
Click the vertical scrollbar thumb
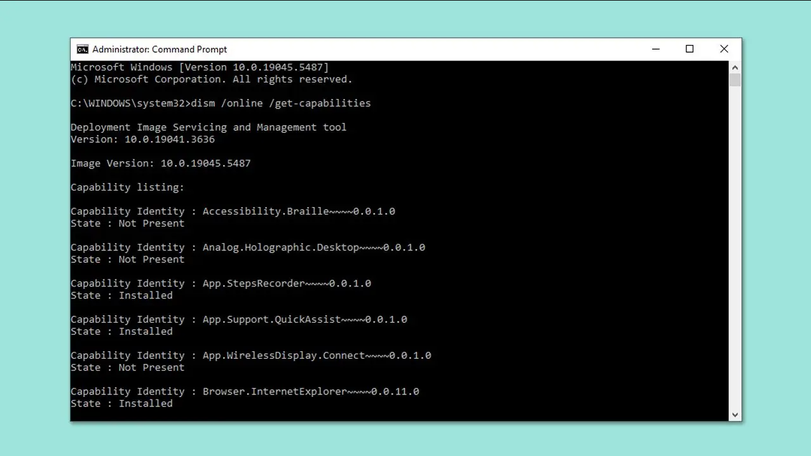click(x=735, y=80)
